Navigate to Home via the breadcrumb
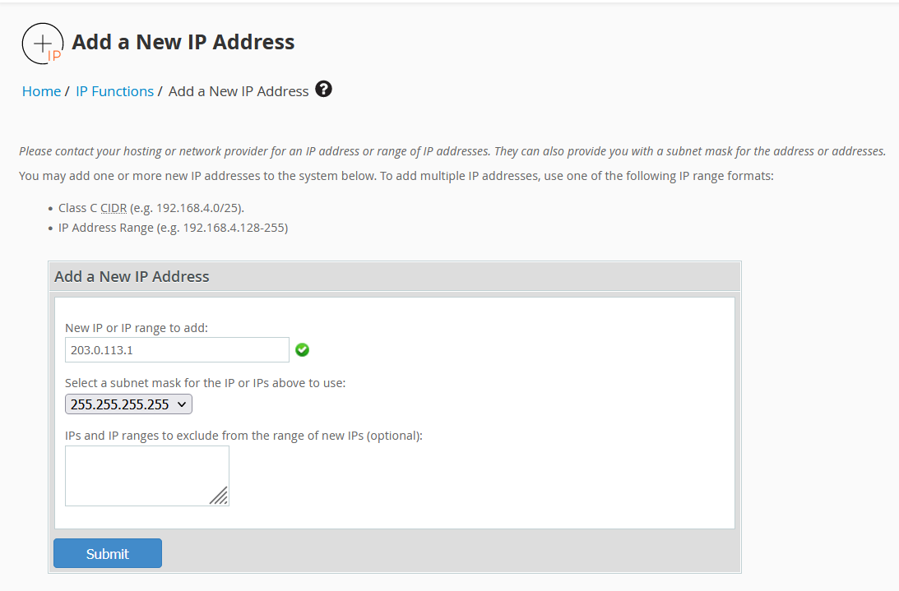The height and width of the screenshot is (591, 899). point(41,90)
